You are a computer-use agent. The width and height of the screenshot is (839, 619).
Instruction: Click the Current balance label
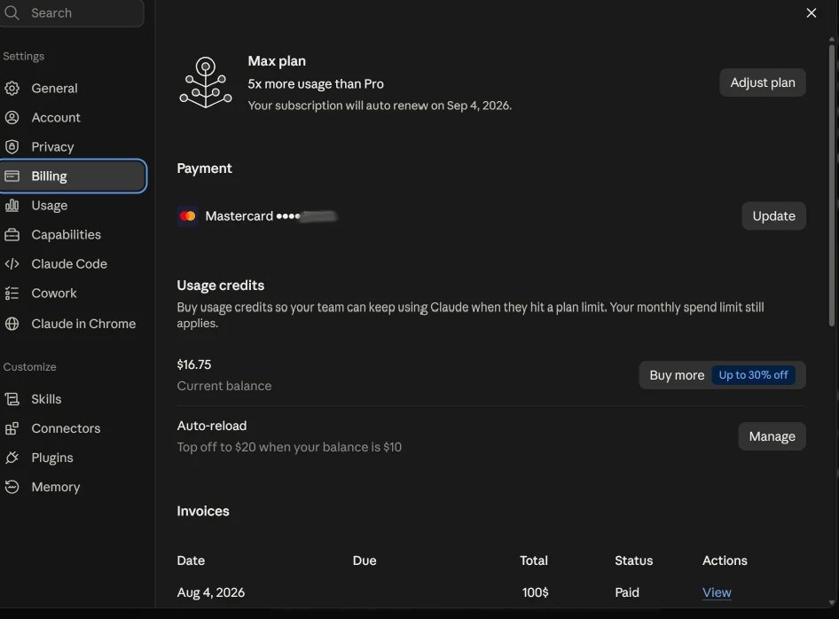pos(224,386)
